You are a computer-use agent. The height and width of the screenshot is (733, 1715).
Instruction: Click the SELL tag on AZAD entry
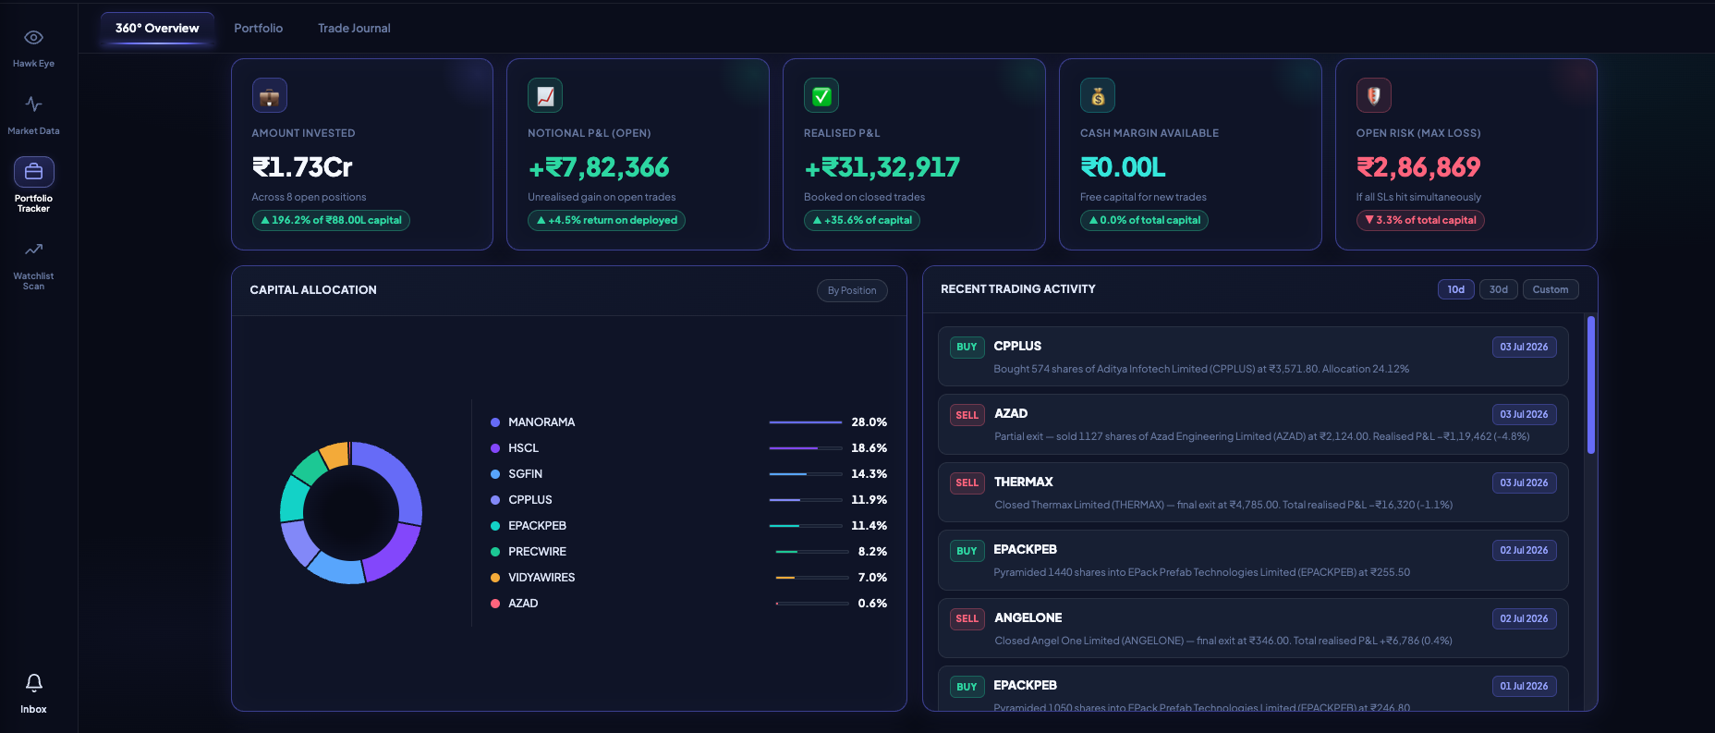click(x=967, y=415)
